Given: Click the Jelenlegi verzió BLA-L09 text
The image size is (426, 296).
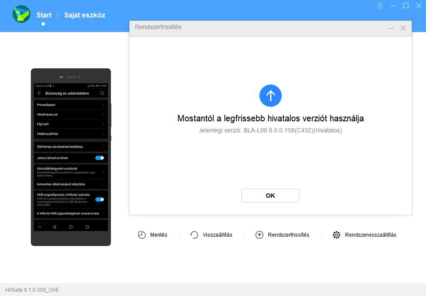Looking at the screenshot, I should 270,130.
